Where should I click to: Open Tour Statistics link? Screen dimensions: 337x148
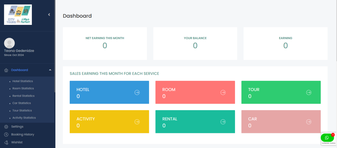click(x=22, y=111)
